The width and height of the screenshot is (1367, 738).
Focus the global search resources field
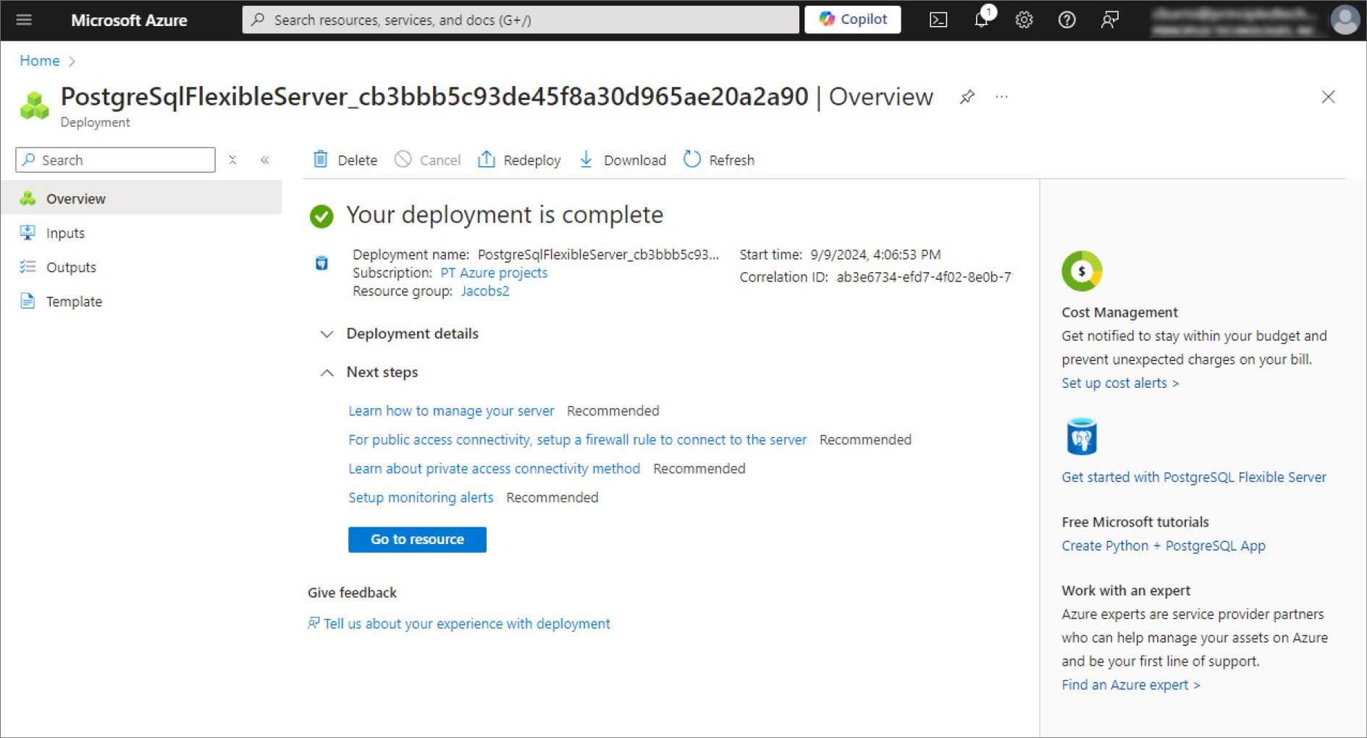[x=521, y=20]
